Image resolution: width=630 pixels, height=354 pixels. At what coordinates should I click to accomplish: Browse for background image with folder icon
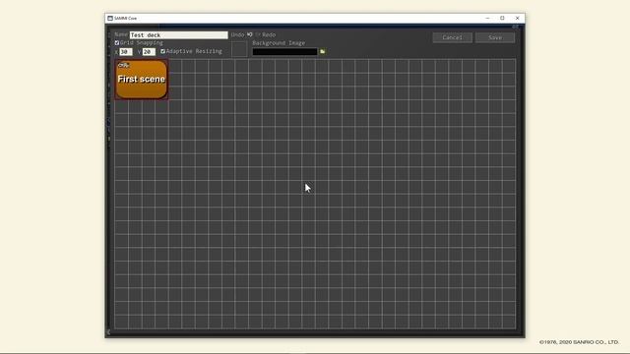coord(322,52)
